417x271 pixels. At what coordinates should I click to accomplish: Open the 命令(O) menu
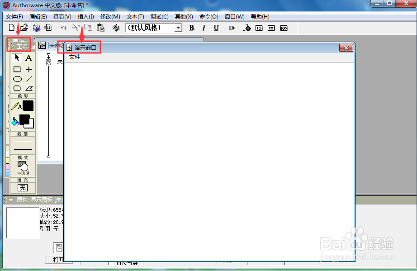pyautogui.click(x=209, y=16)
